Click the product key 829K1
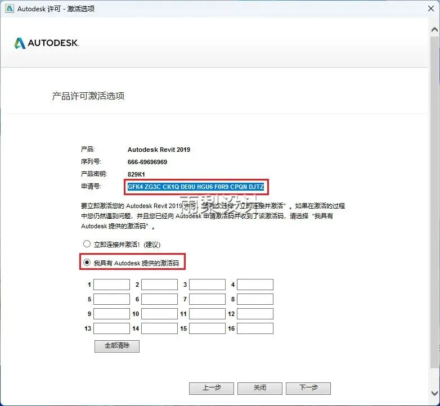440x406 pixels. click(x=136, y=174)
